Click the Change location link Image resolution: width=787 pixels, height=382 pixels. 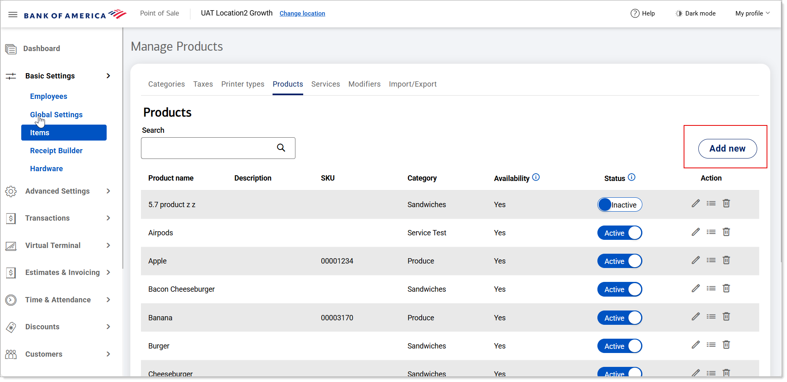pos(302,13)
